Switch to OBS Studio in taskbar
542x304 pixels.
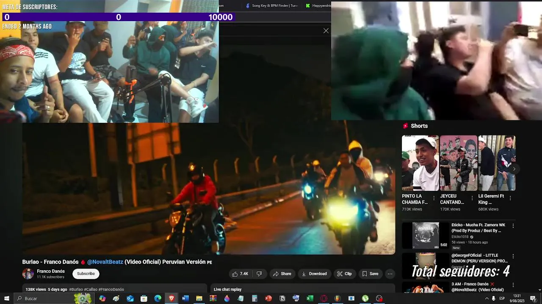tap(379, 299)
